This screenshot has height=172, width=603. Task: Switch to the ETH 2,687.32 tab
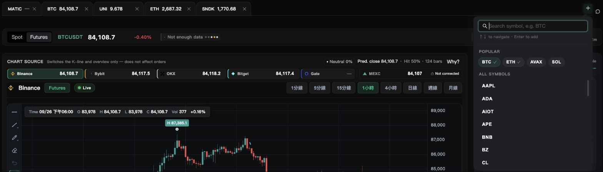170,9
